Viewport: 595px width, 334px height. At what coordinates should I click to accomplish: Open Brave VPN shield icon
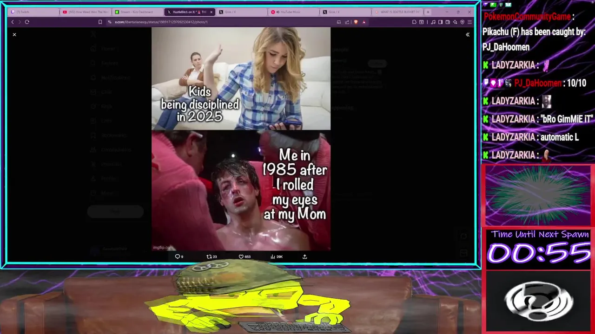[x=462, y=22]
